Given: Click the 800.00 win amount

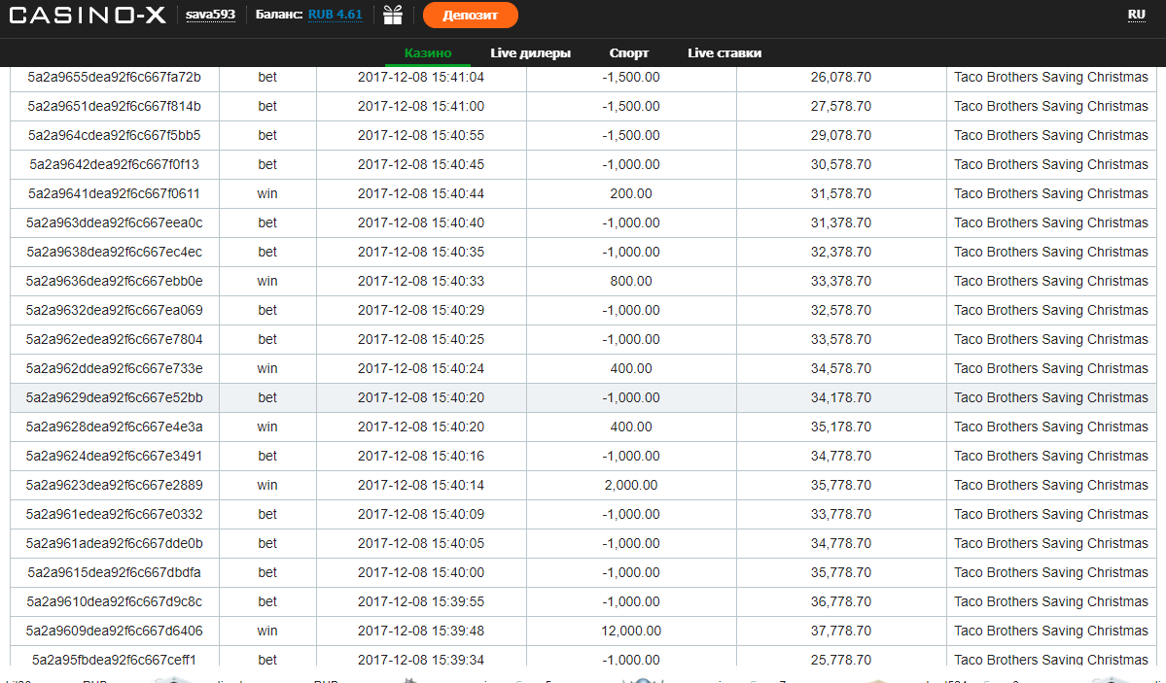Looking at the screenshot, I should (x=631, y=281).
